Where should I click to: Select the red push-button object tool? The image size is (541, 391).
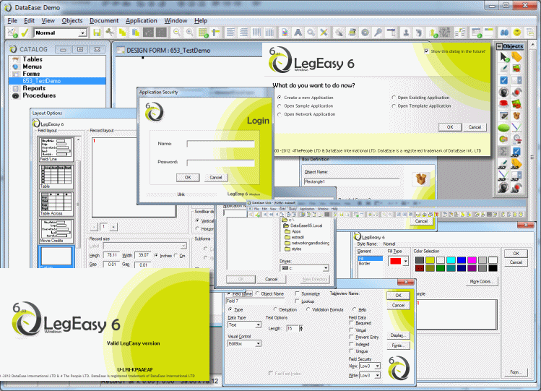[x=504, y=103]
